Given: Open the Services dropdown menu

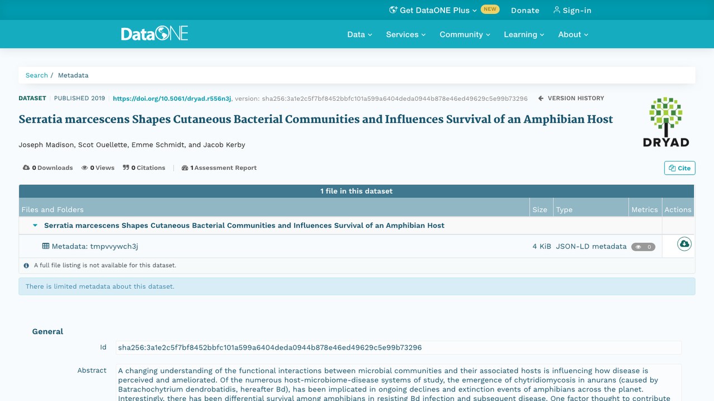Looking at the screenshot, I should pyautogui.click(x=406, y=35).
